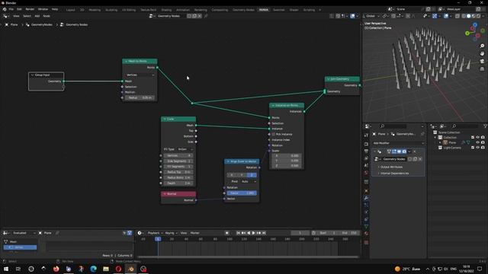Select rendered viewport shading mode

tap(478, 16)
